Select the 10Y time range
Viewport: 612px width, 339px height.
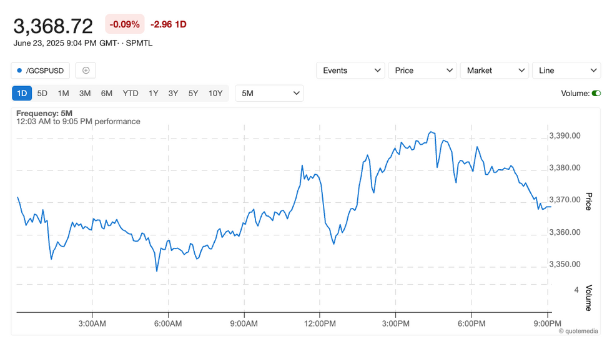pyautogui.click(x=215, y=94)
